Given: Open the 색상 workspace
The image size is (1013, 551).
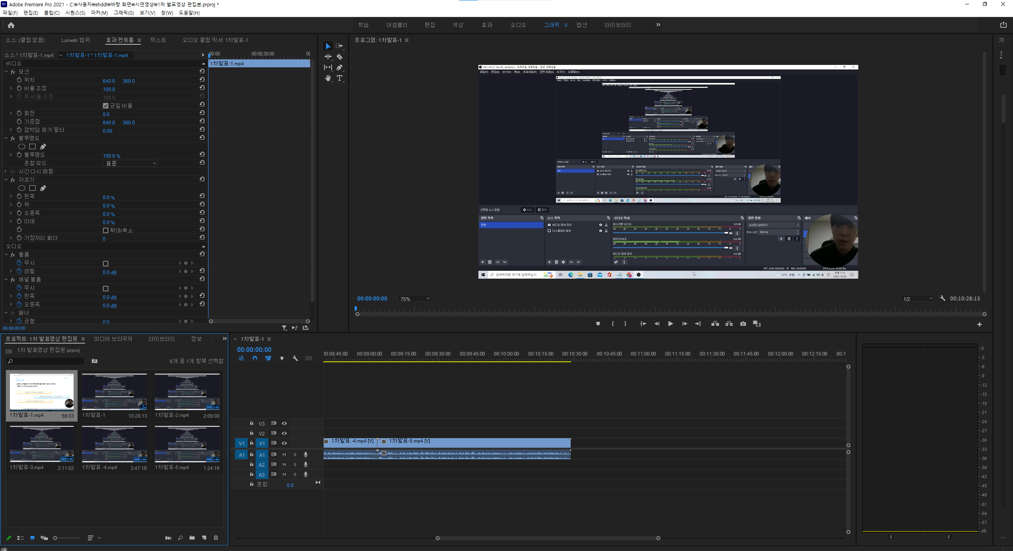Looking at the screenshot, I should [x=458, y=25].
